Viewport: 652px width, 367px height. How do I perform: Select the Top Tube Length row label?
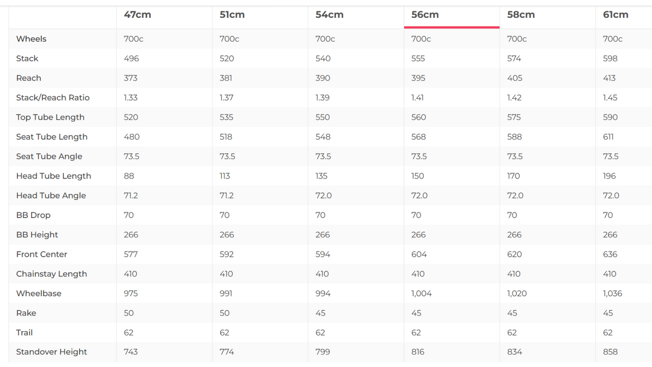pos(50,117)
